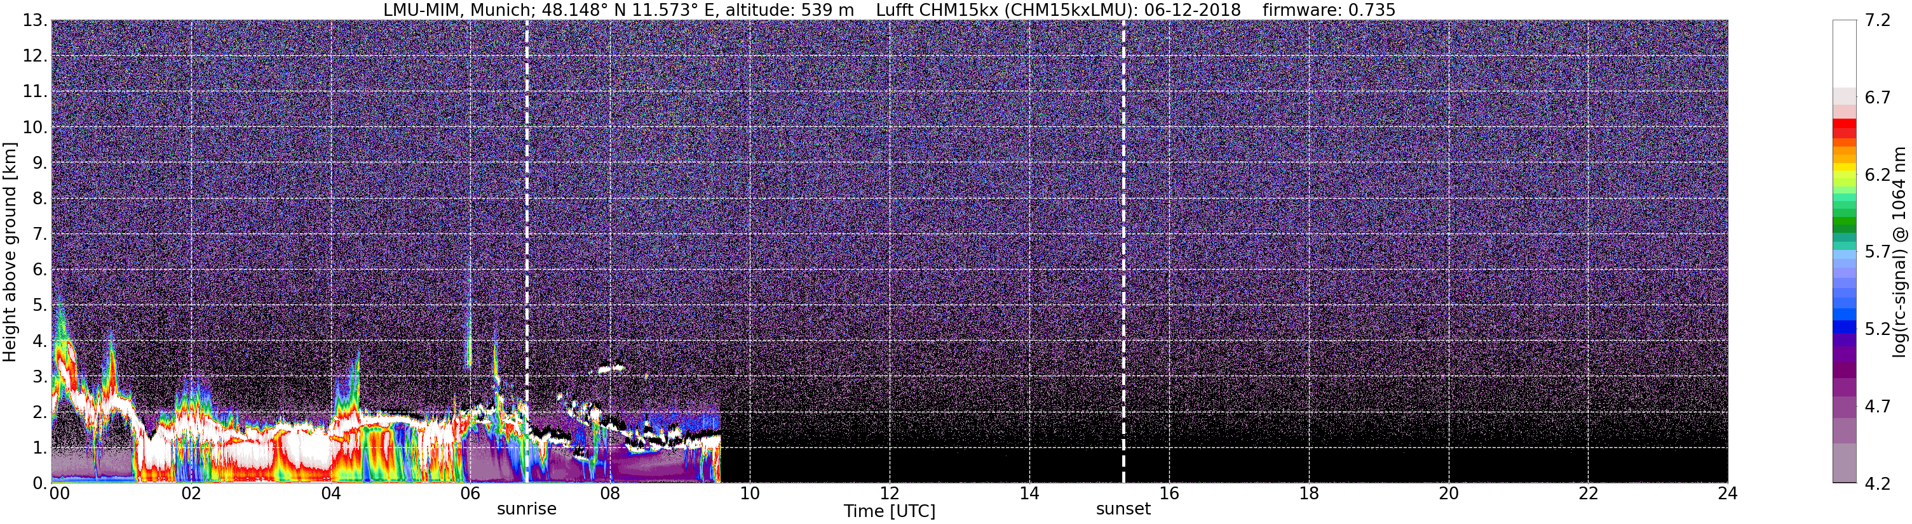
Task: Click the '4.7' colorbar tick label
Action: point(1878,406)
